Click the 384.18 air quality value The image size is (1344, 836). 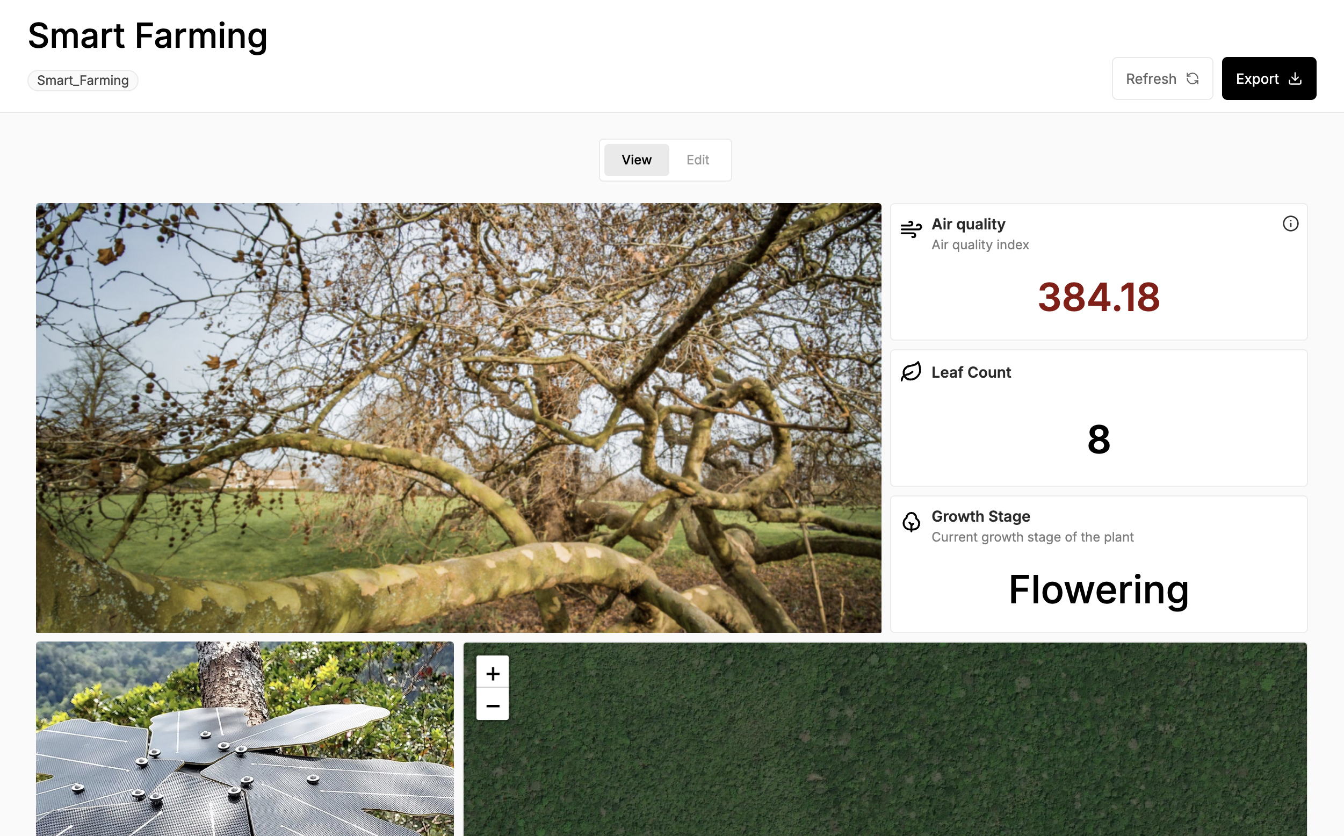point(1098,297)
